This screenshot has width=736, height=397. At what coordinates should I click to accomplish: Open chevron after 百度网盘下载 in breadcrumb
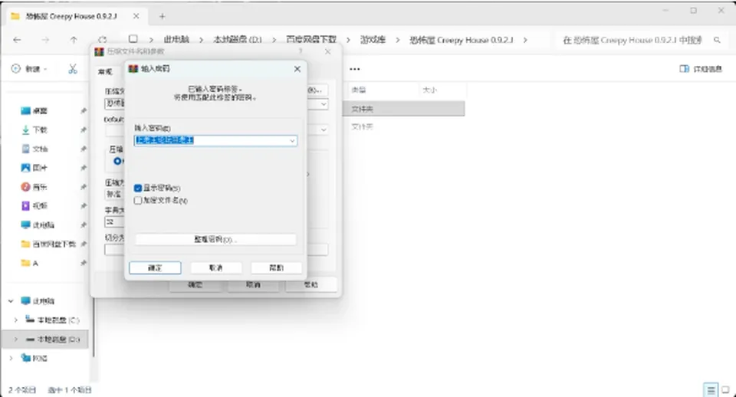coord(348,41)
